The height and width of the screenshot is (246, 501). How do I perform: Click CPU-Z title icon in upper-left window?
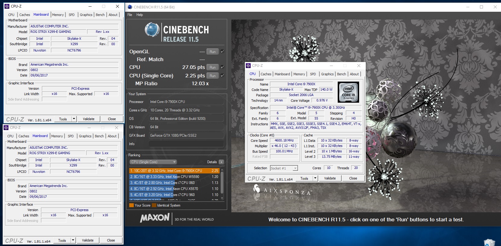[7, 6]
